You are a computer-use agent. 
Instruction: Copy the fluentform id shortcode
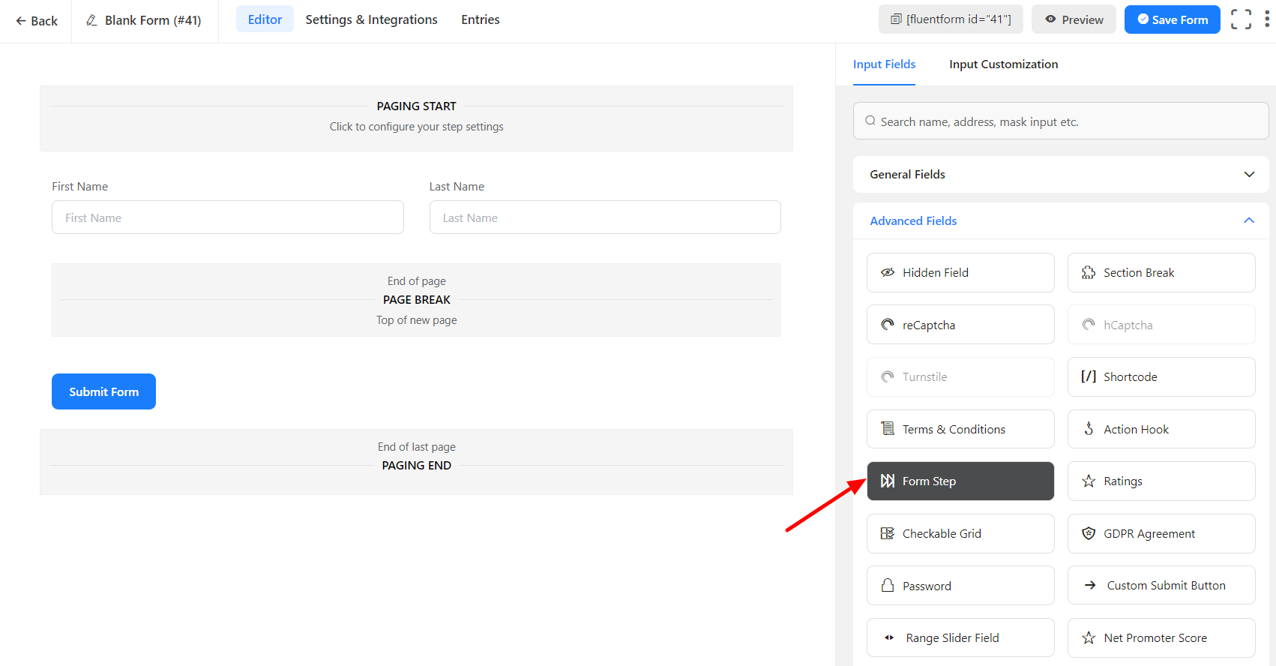click(951, 19)
